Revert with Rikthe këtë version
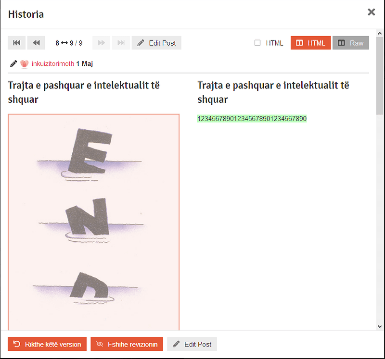 47,344
